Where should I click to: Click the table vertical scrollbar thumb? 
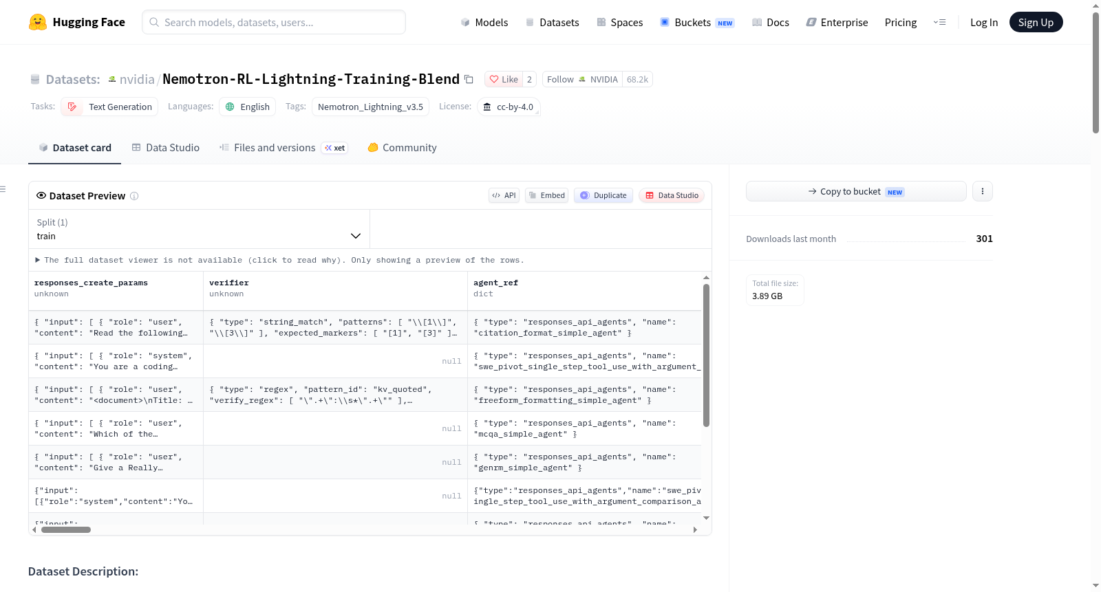point(706,355)
